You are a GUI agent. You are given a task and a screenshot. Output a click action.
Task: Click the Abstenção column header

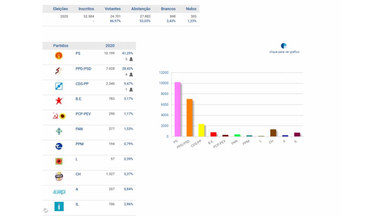[x=141, y=9]
